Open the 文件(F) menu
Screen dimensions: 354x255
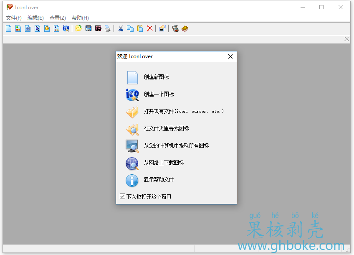click(x=13, y=18)
